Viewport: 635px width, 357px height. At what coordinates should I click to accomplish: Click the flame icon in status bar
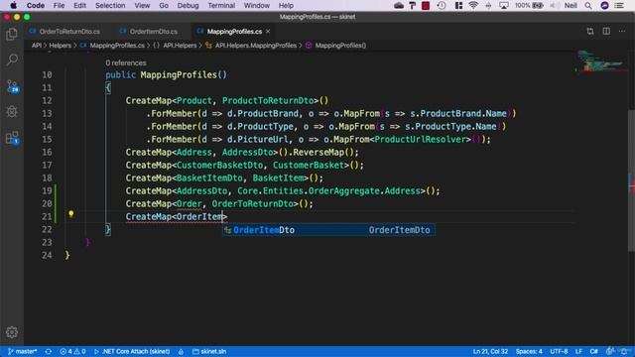pyautogui.click(x=181, y=351)
